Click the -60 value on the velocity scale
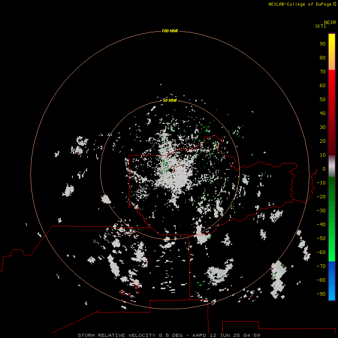 pos(321,252)
